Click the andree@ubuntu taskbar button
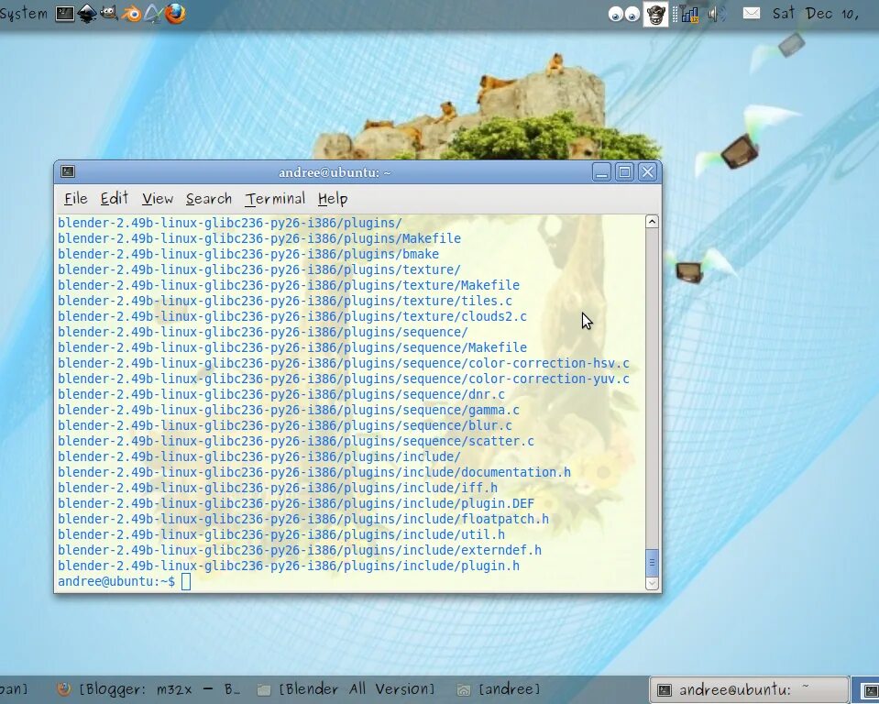The height and width of the screenshot is (704, 879). click(x=749, y=689)
